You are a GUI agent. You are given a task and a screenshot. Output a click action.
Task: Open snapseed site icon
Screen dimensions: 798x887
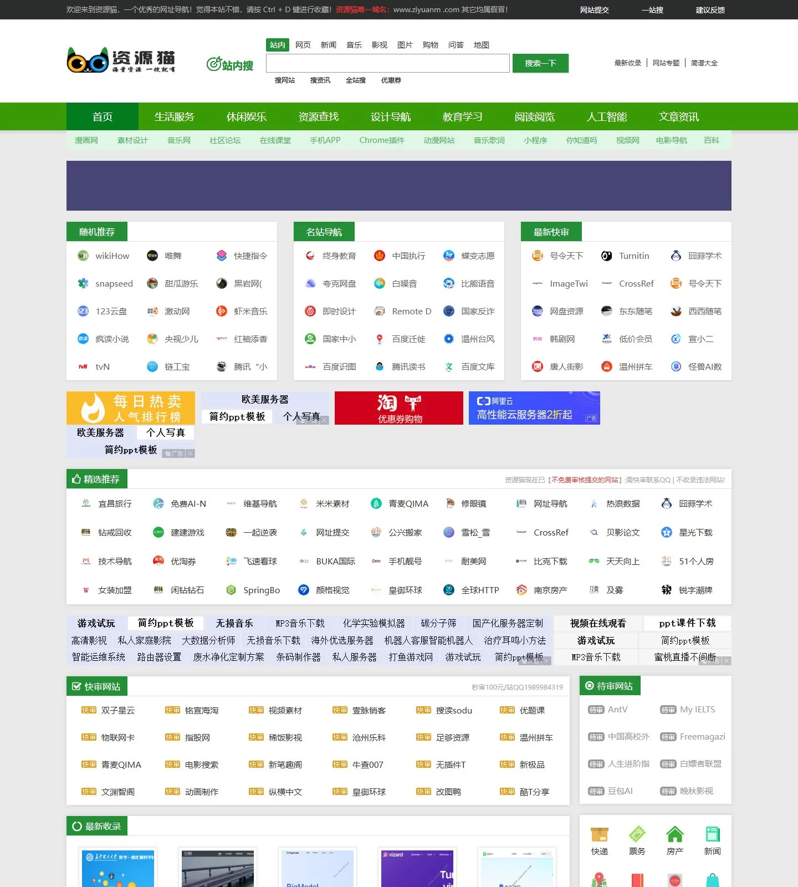pos(83,283)
